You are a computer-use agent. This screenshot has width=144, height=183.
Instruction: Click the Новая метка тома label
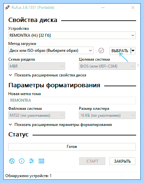coord(24,94)
